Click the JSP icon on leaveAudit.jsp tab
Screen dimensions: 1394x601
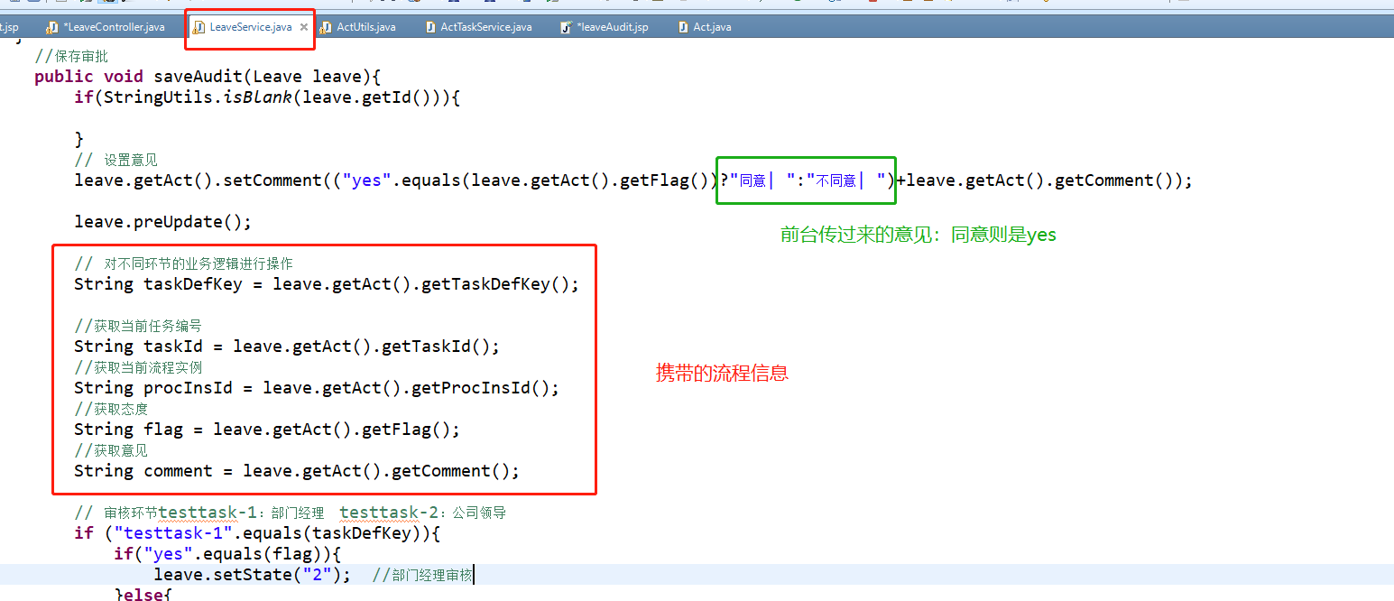(x=568, y=26)
